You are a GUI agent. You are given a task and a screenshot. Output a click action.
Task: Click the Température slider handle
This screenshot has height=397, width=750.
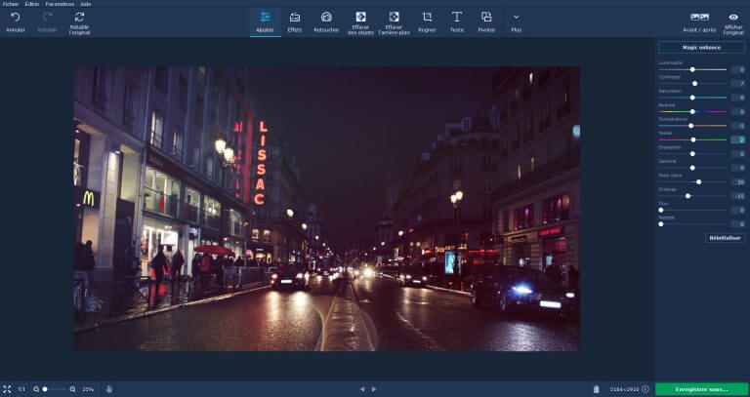[x=690, y=126]
